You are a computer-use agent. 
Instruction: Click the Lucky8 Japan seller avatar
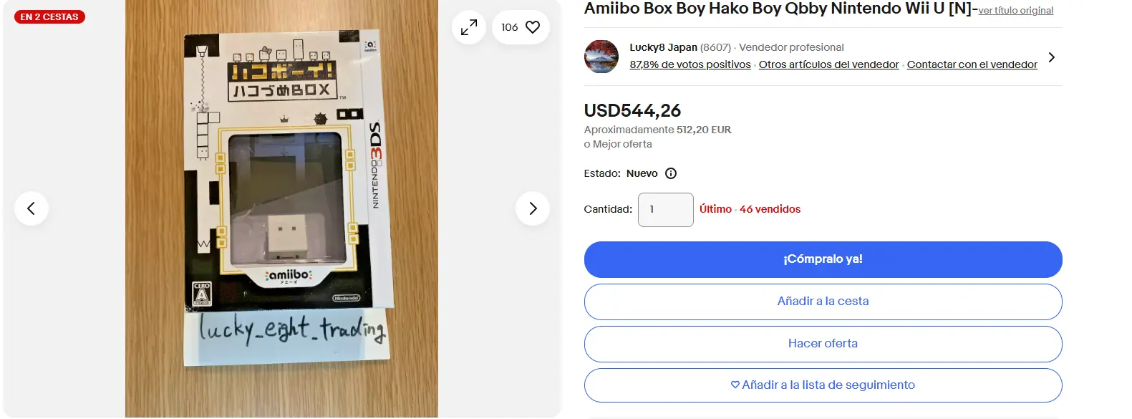coord(601,57)
